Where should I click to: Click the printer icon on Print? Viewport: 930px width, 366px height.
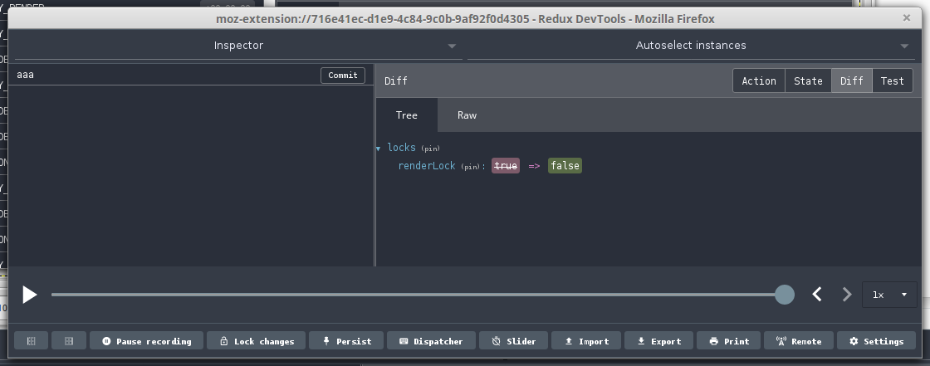click(713, 341)
